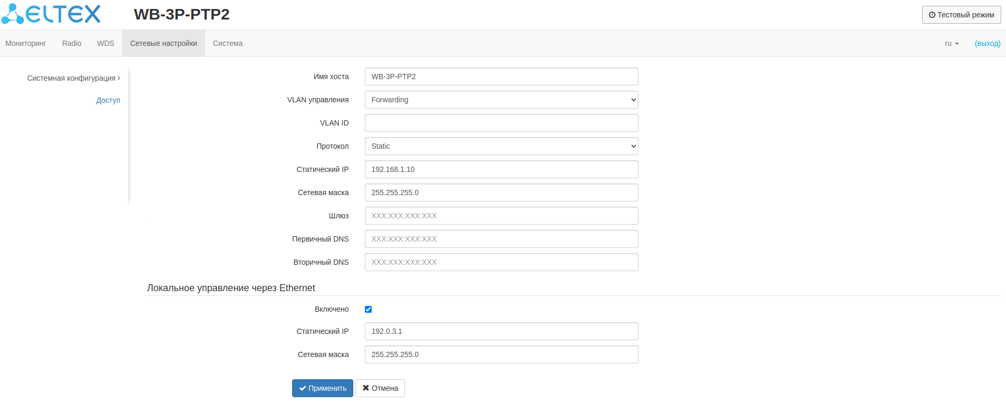
Task: Go to the WDS tab
Action: pos(105,43)
